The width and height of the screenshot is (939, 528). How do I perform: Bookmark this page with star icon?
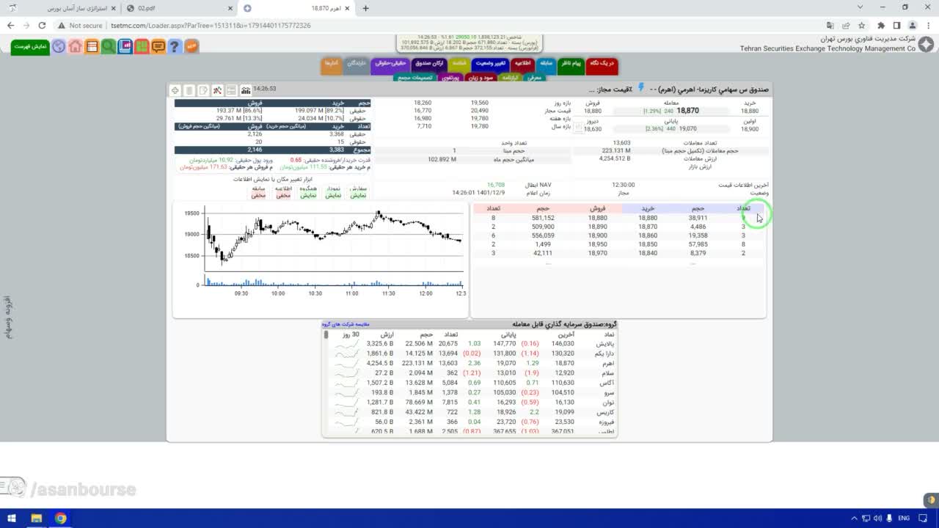click(x=861, y=25)
